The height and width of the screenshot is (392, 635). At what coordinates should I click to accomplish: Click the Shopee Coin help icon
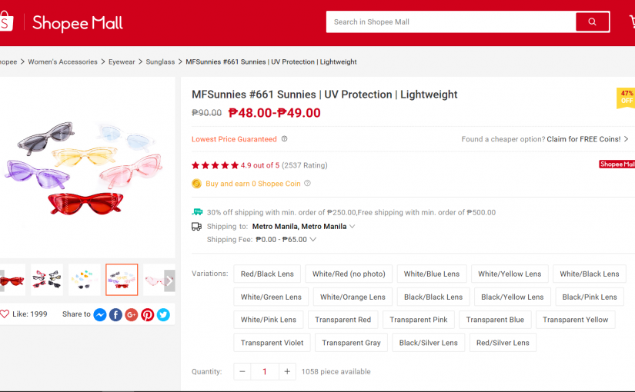coord(307,183)
